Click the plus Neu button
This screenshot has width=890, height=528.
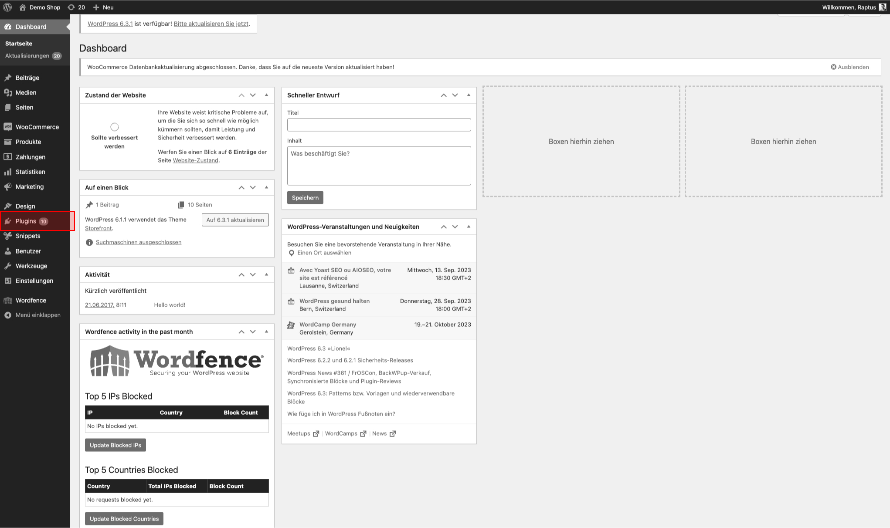103,7
